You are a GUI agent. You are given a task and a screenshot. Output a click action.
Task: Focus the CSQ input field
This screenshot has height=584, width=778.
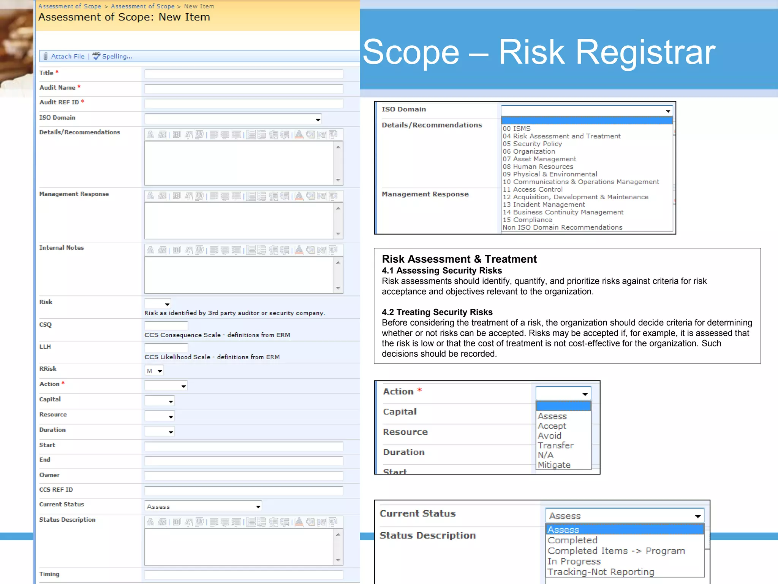pyautogui.click(x=166, y=325)
